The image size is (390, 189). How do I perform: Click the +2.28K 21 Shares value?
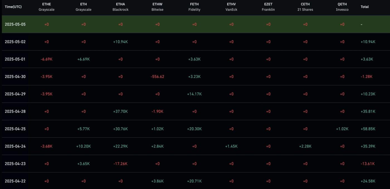(x=305, y=146)
